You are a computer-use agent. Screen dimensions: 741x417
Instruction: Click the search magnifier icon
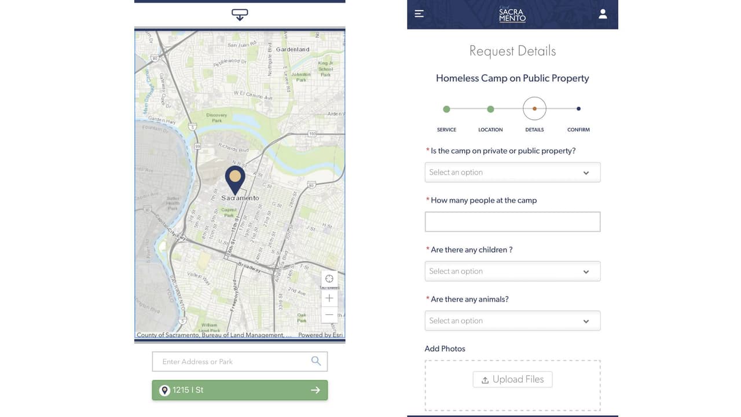316,360
